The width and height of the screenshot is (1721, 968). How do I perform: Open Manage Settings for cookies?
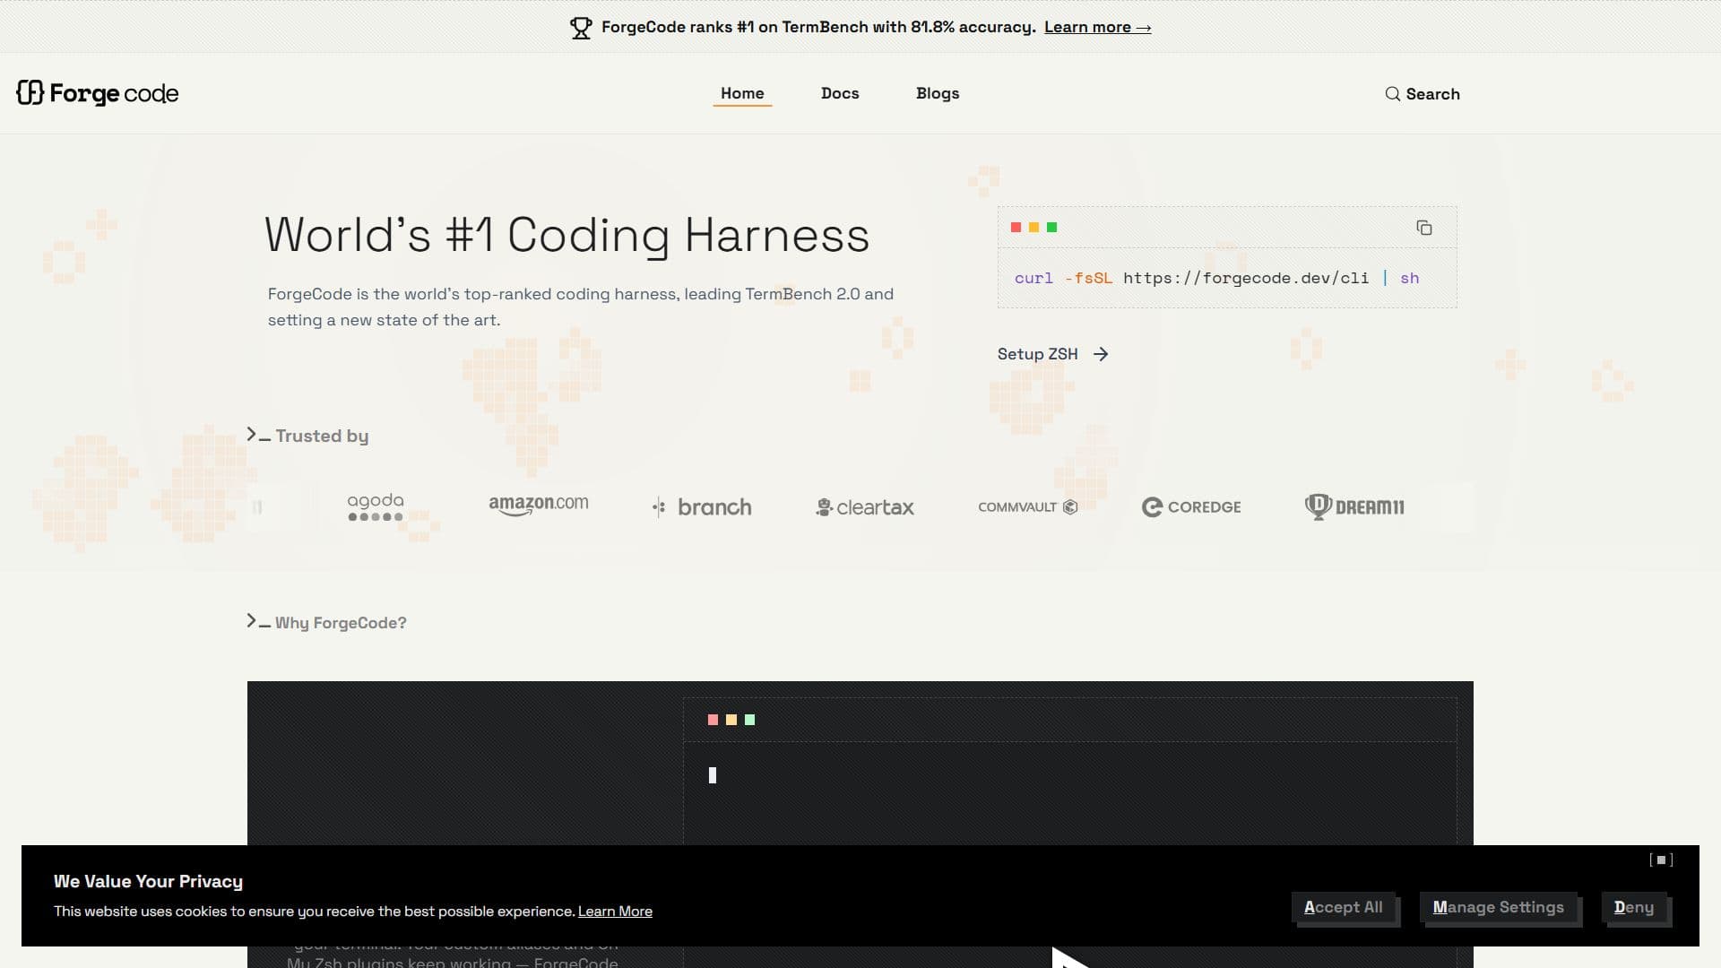pos(1498,907)
